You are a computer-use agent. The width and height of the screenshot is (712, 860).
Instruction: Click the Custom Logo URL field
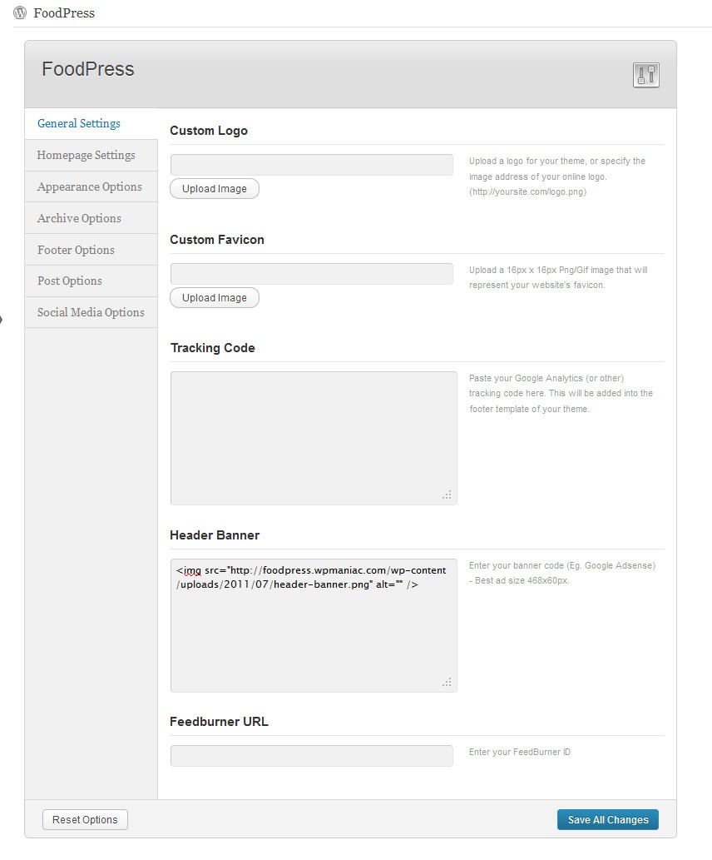point(311,165)
